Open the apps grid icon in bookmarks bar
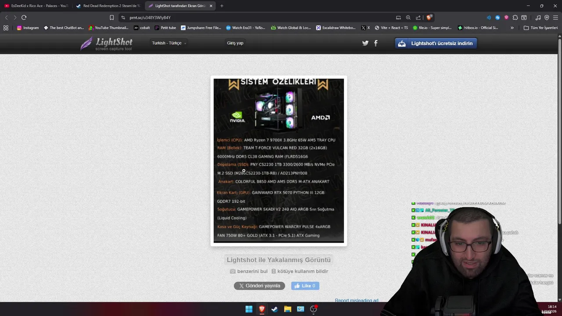 [6, 28]
